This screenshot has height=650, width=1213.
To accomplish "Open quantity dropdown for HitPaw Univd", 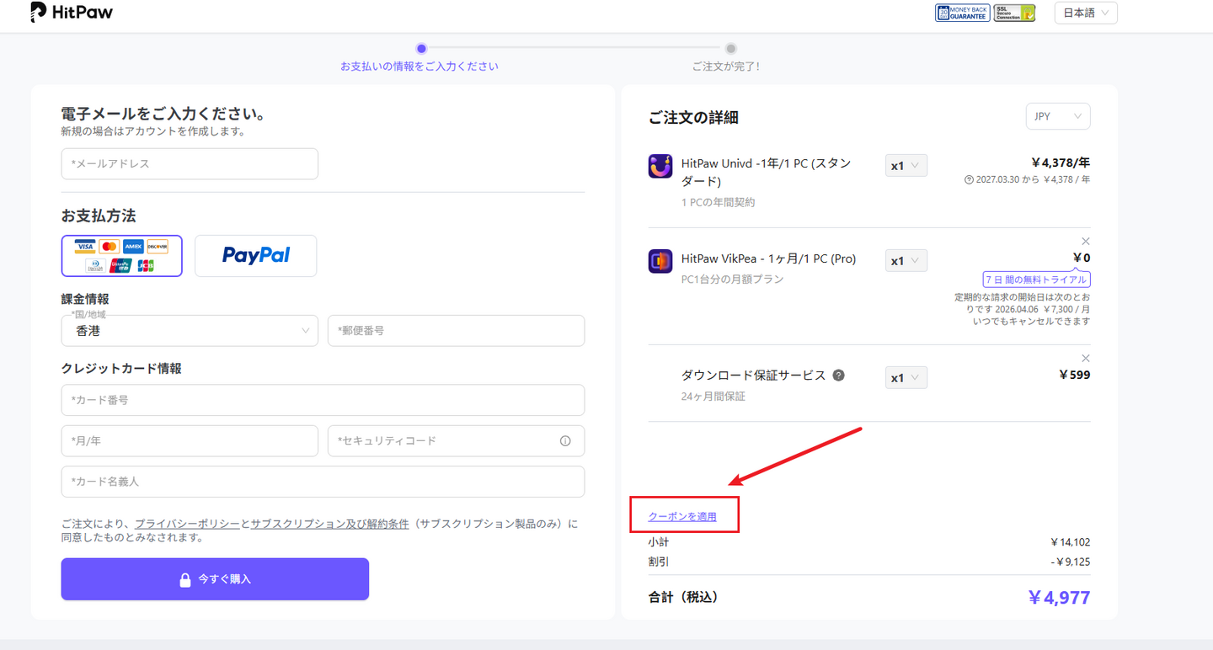I will [906, 166].
